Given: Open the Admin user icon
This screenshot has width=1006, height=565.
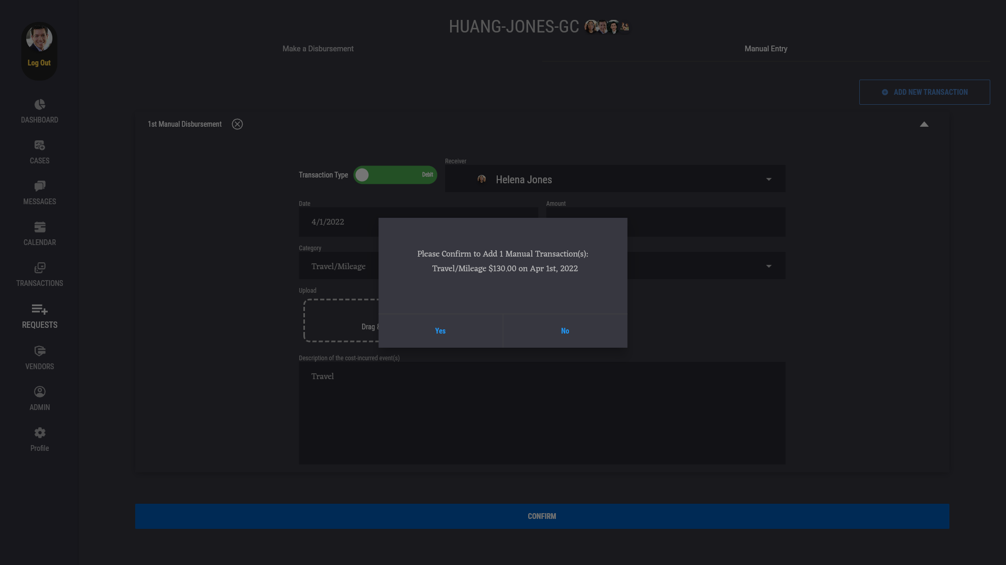Looking at the screenshot, I should (39, 392).
